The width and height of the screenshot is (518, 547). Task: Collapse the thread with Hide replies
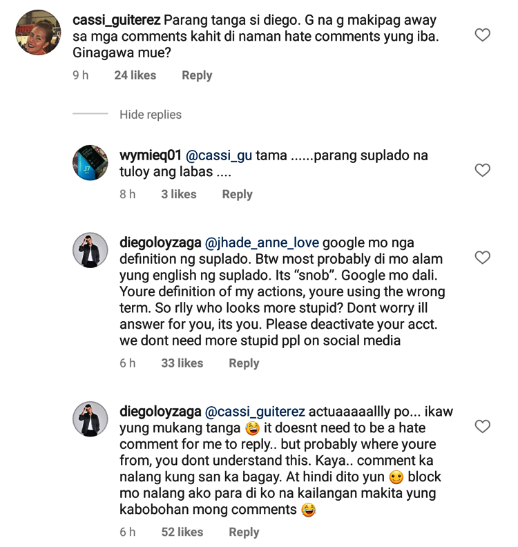coord(151,115)
